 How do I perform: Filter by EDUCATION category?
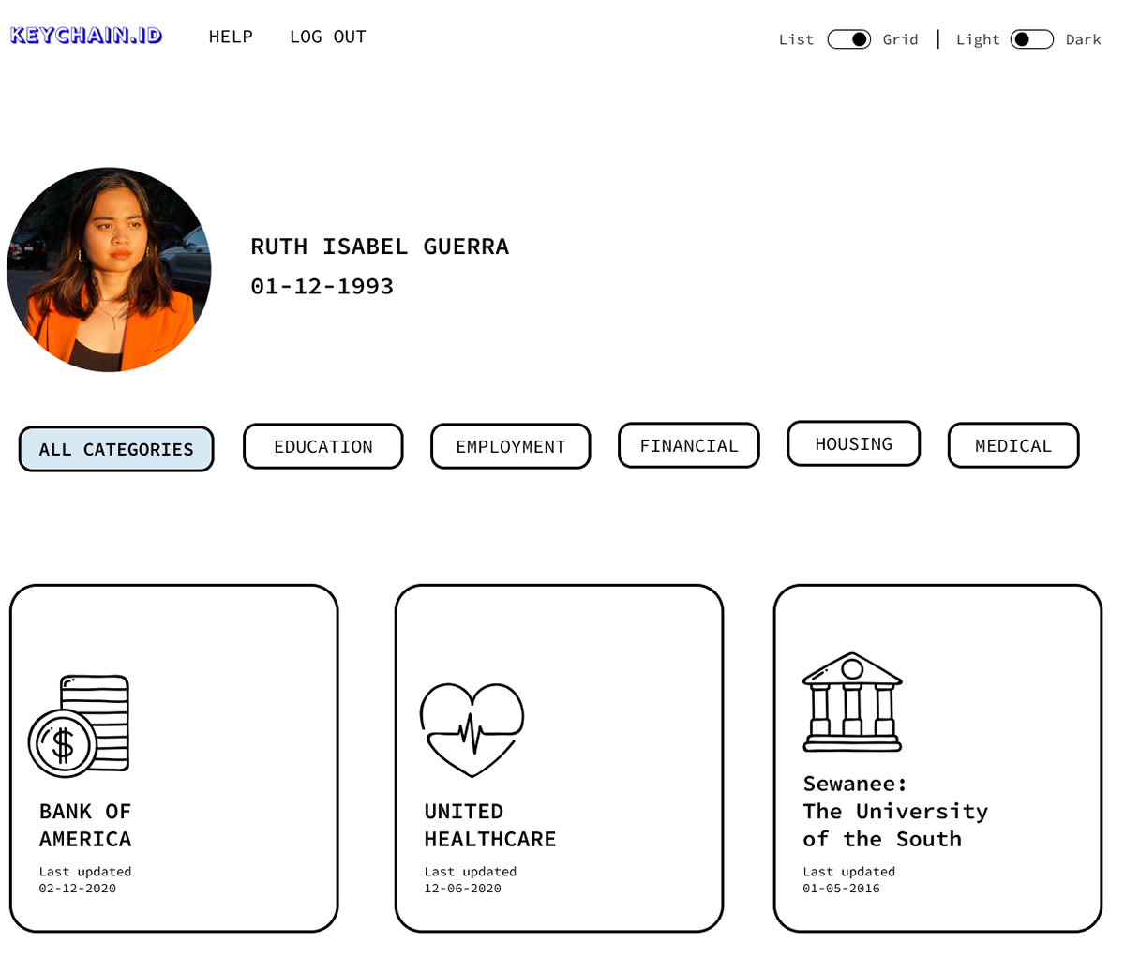(323, 446)
